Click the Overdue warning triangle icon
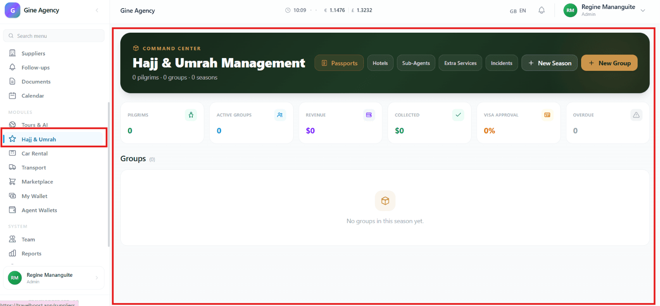 [x=636, y=115]
